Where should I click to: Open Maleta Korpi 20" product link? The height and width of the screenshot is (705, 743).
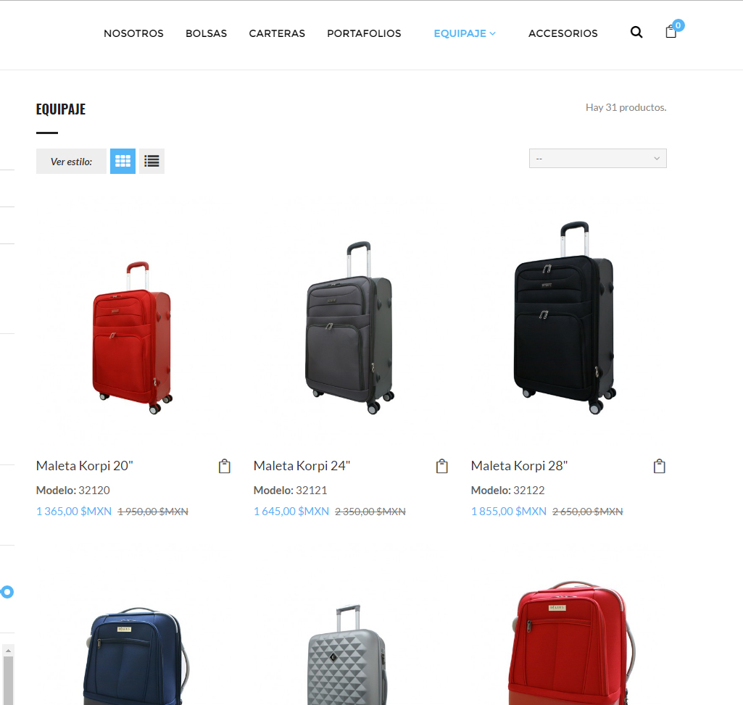[x=85, y=466]
